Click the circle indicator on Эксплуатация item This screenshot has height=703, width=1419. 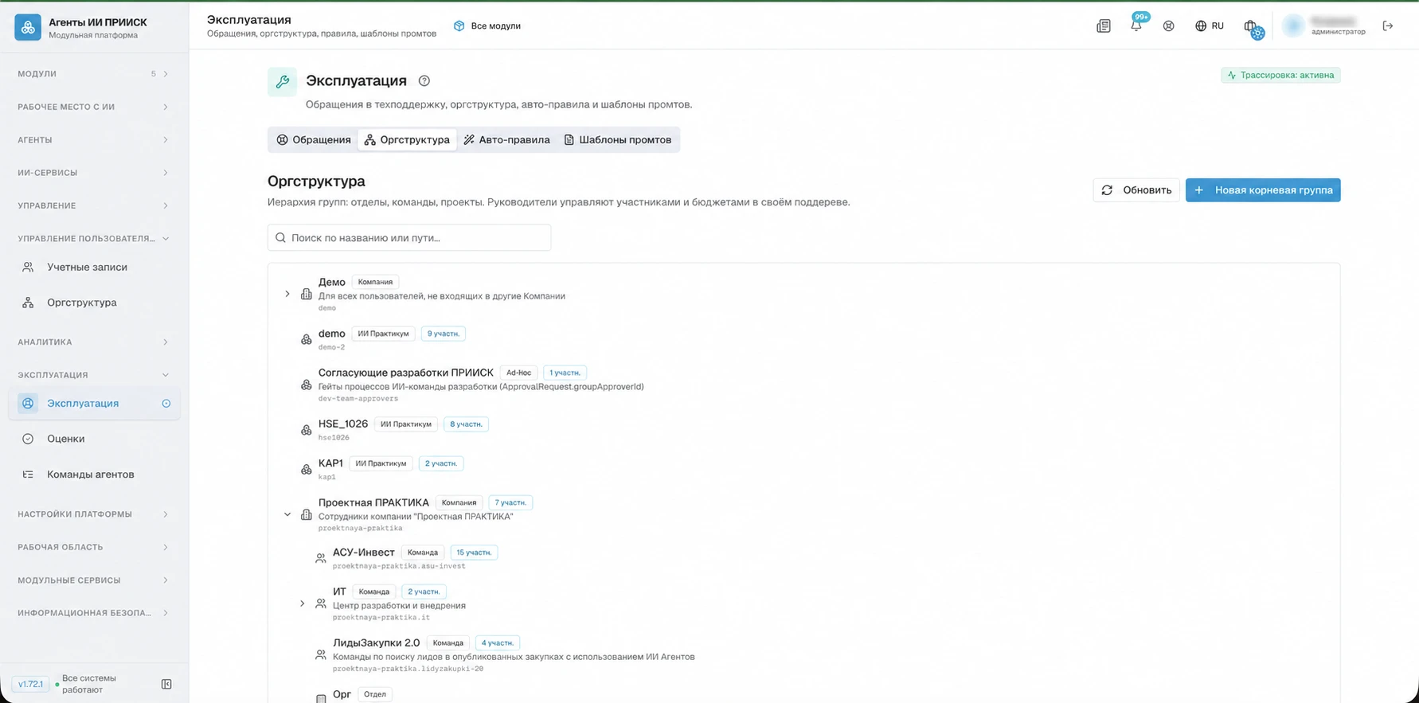pyautogui.click(x=166, y=404)
